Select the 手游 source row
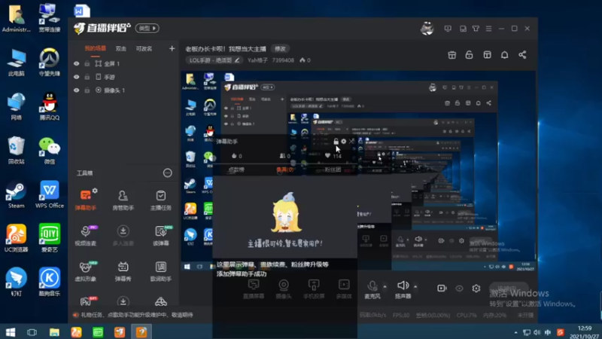The image size is (602, 339). tap(123, 78)
